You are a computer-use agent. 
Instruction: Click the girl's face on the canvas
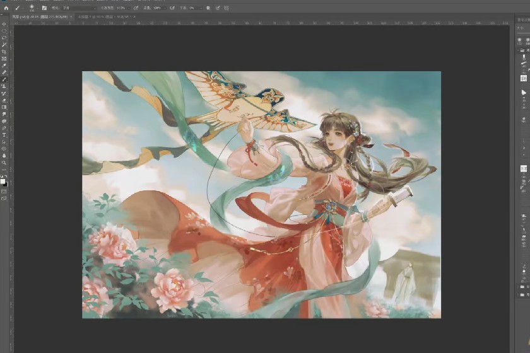tap(332, 134)
